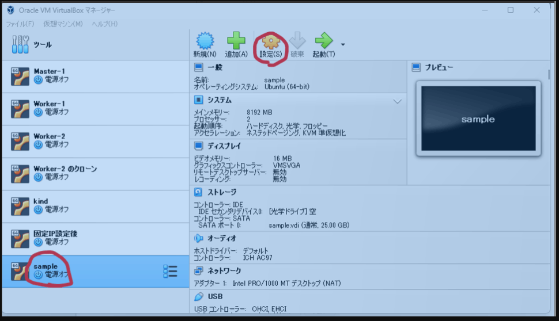Start the VM with green Start (起動) arrow
This screenshot has width=559, height=321.
pyautogui.click(x=324, y=41)
